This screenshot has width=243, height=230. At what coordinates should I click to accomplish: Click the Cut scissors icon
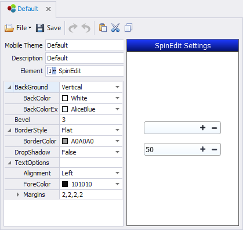[x=115, y=28]
